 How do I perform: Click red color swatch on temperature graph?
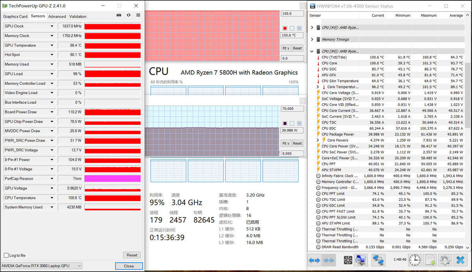pos(285,28)
